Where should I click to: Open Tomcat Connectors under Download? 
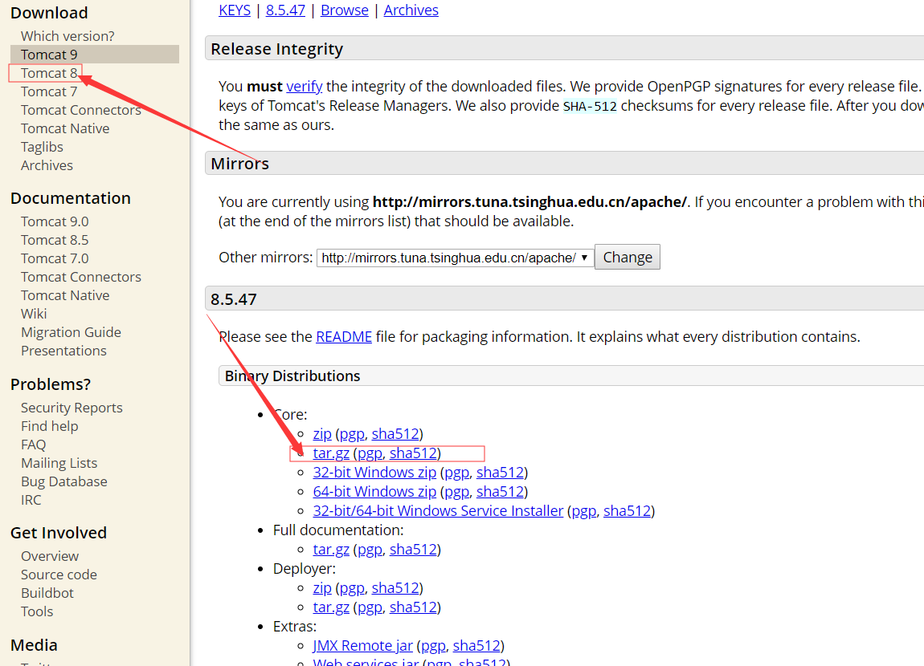pos(80,110)
